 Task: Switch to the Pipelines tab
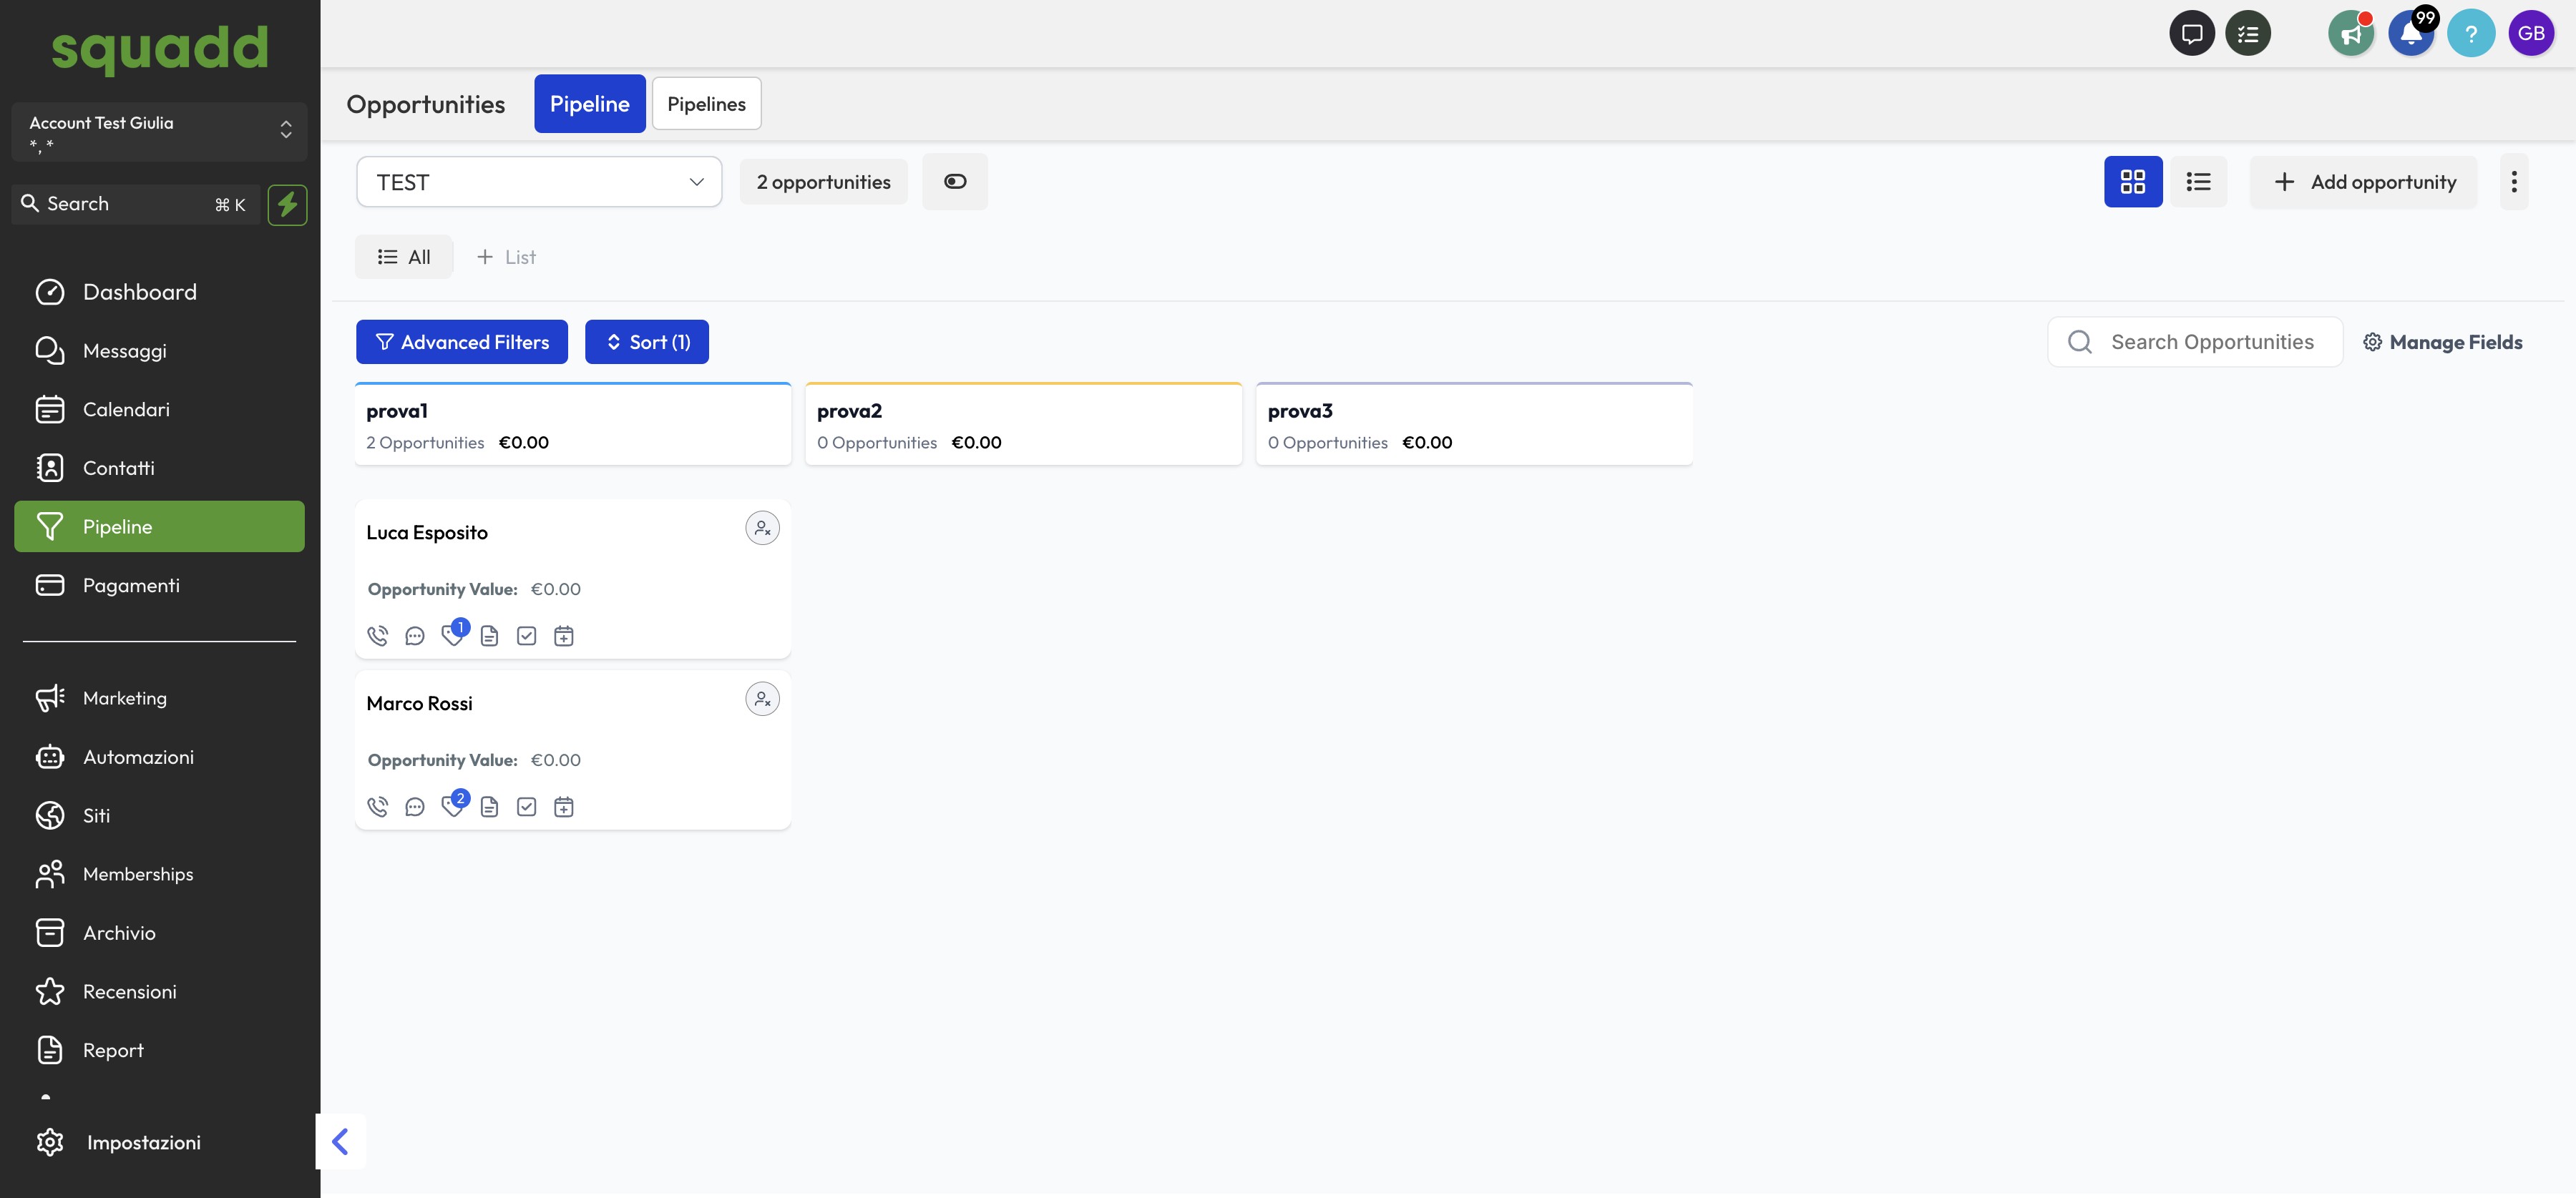pos(706,104)
